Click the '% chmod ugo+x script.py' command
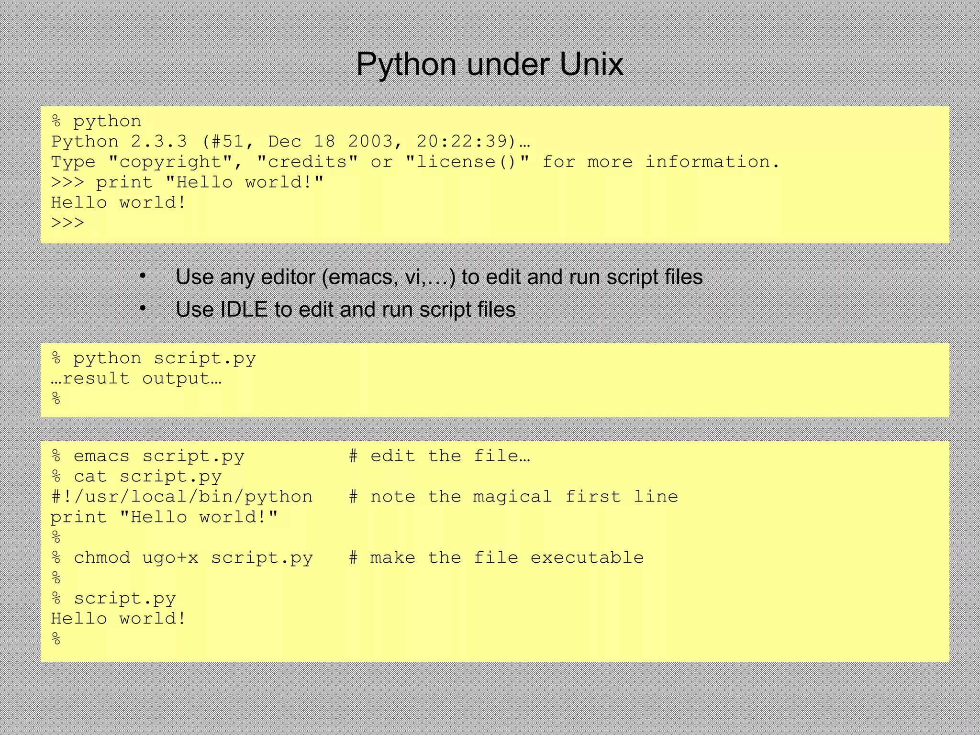Screen dimensions: 980x735 click(x=182, y=558)
